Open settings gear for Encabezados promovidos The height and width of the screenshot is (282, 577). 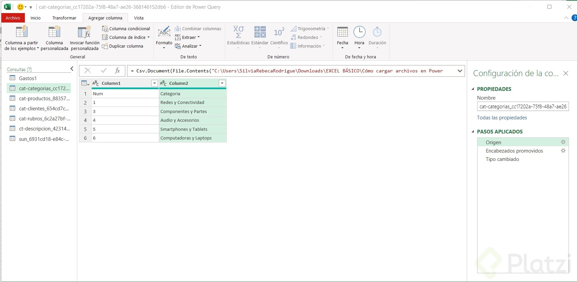[563, 151]
